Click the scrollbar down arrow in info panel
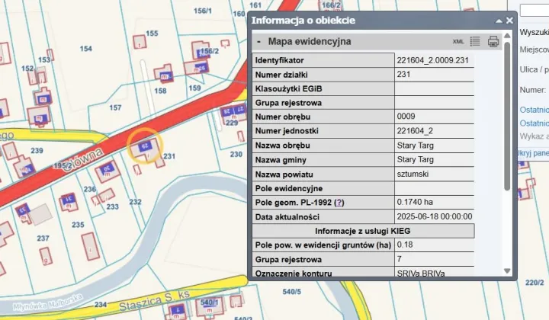Image resolution: width=549 pixels, height=320 pixels. point(507,270)
